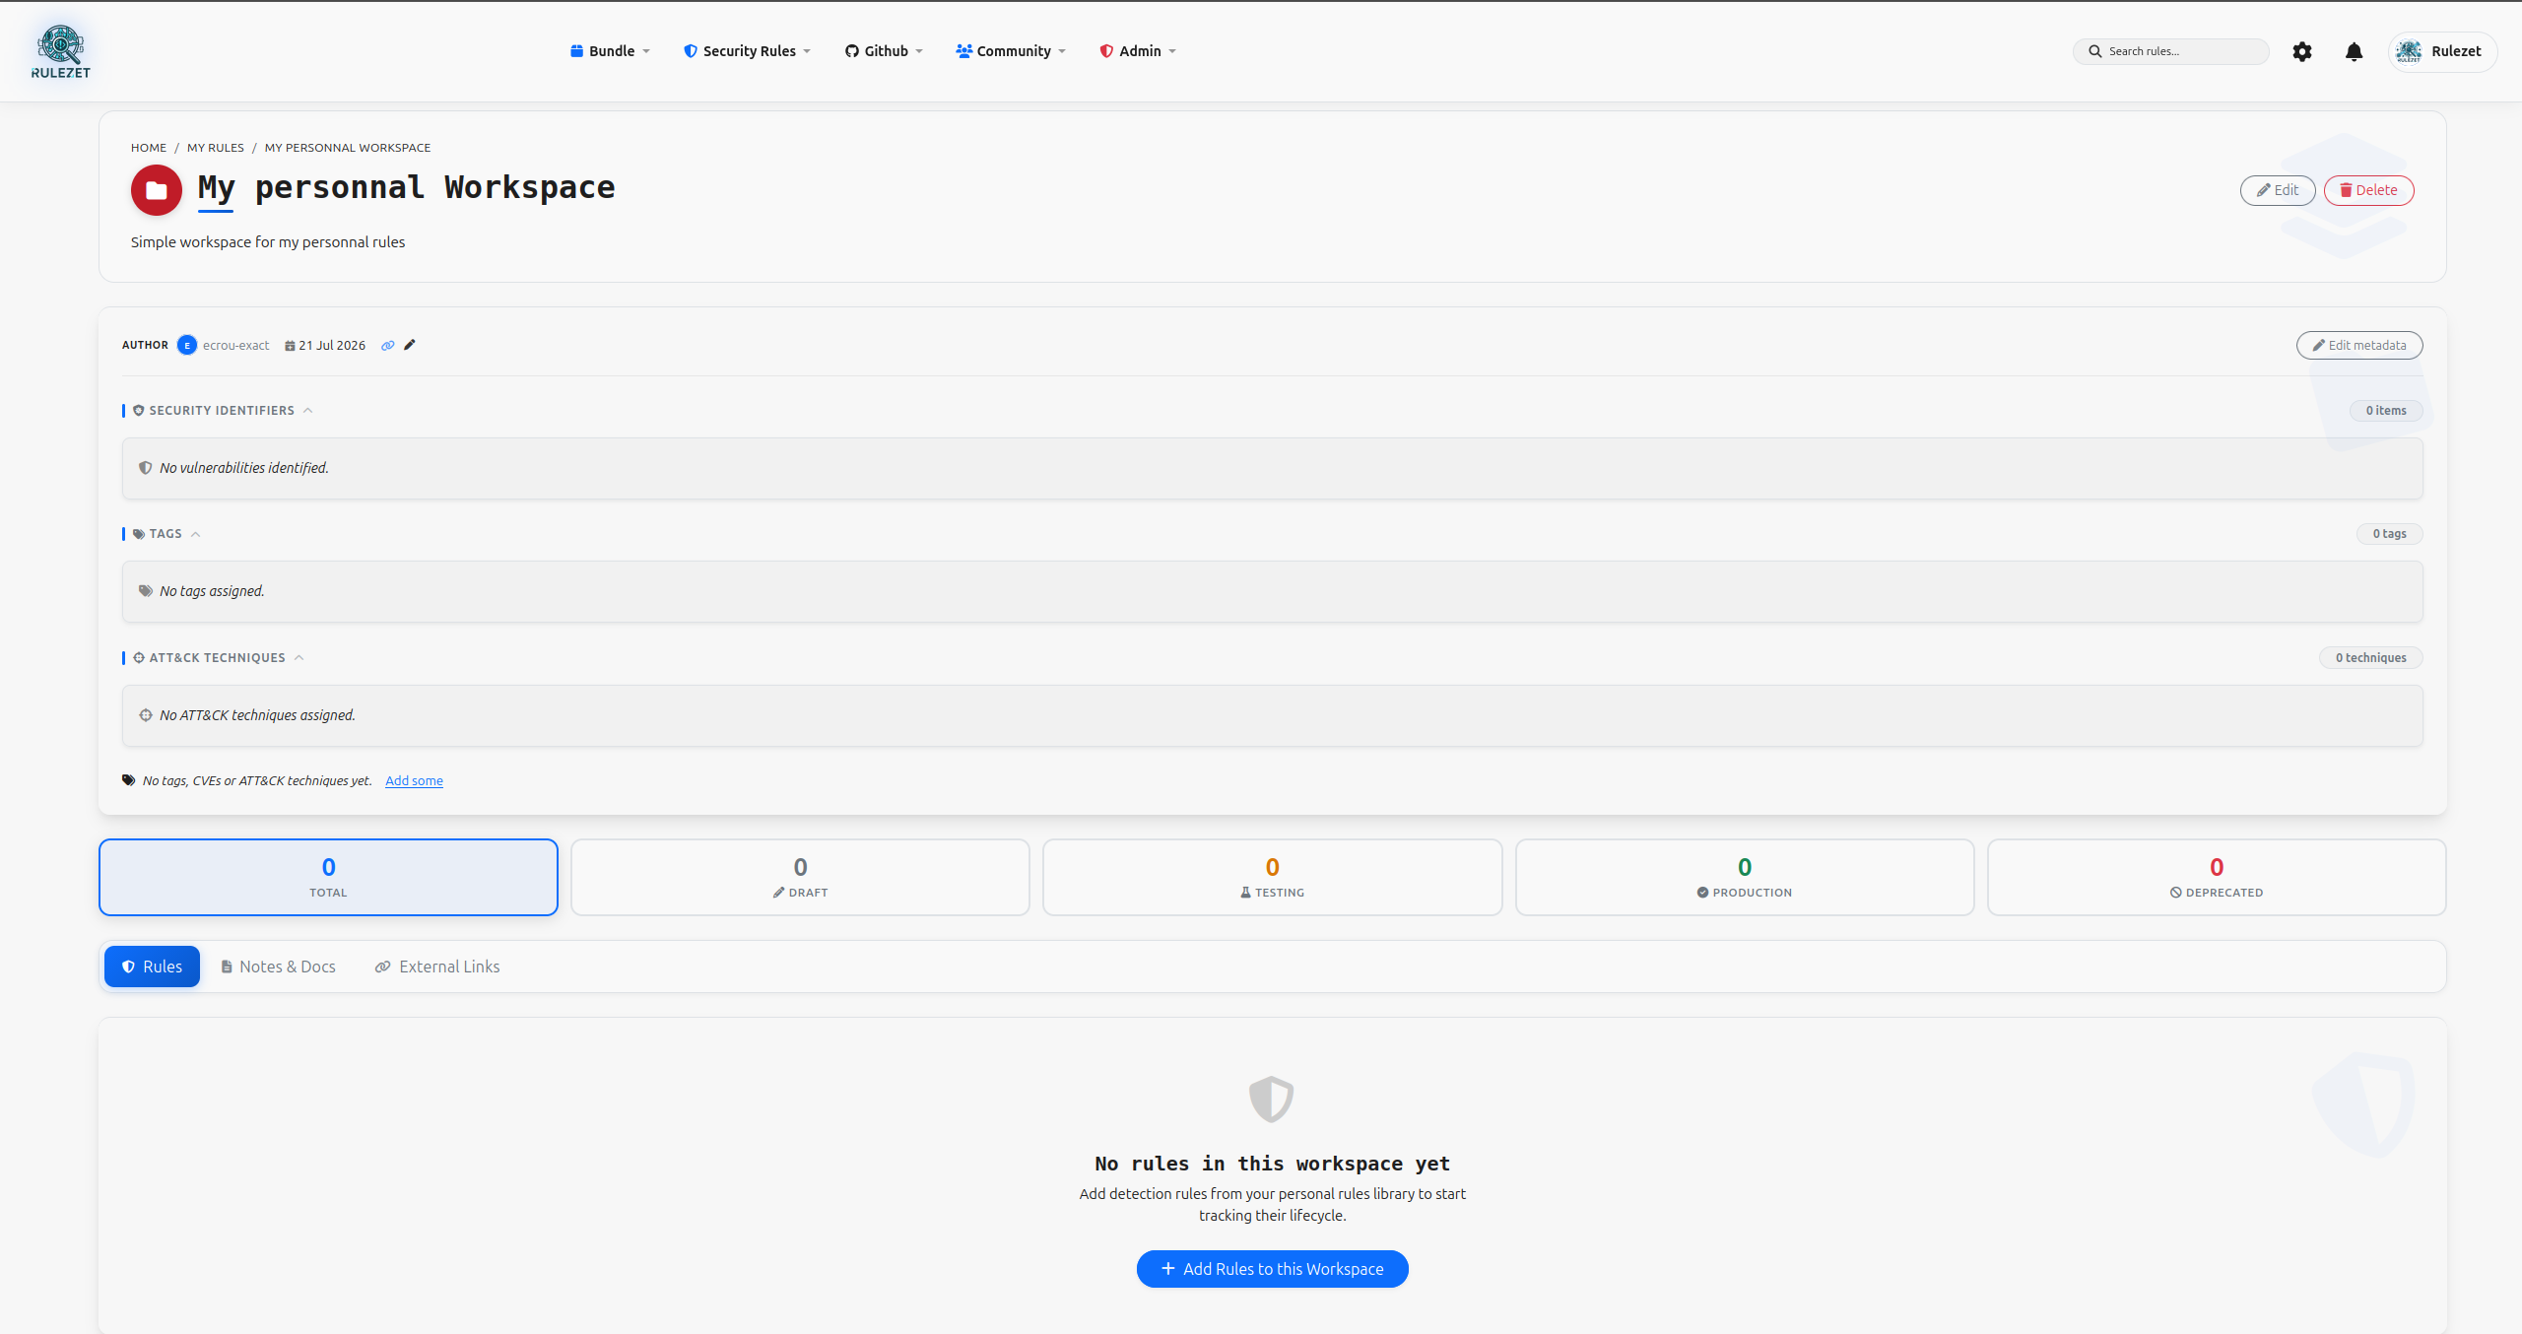Click the 0 techniques badge
The height and width of the screenshot is (1334, 2522).
pos(2371,658)
